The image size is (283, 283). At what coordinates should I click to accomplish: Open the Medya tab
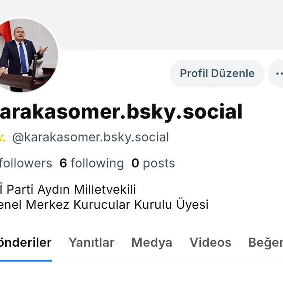click(x=152, y=242)
